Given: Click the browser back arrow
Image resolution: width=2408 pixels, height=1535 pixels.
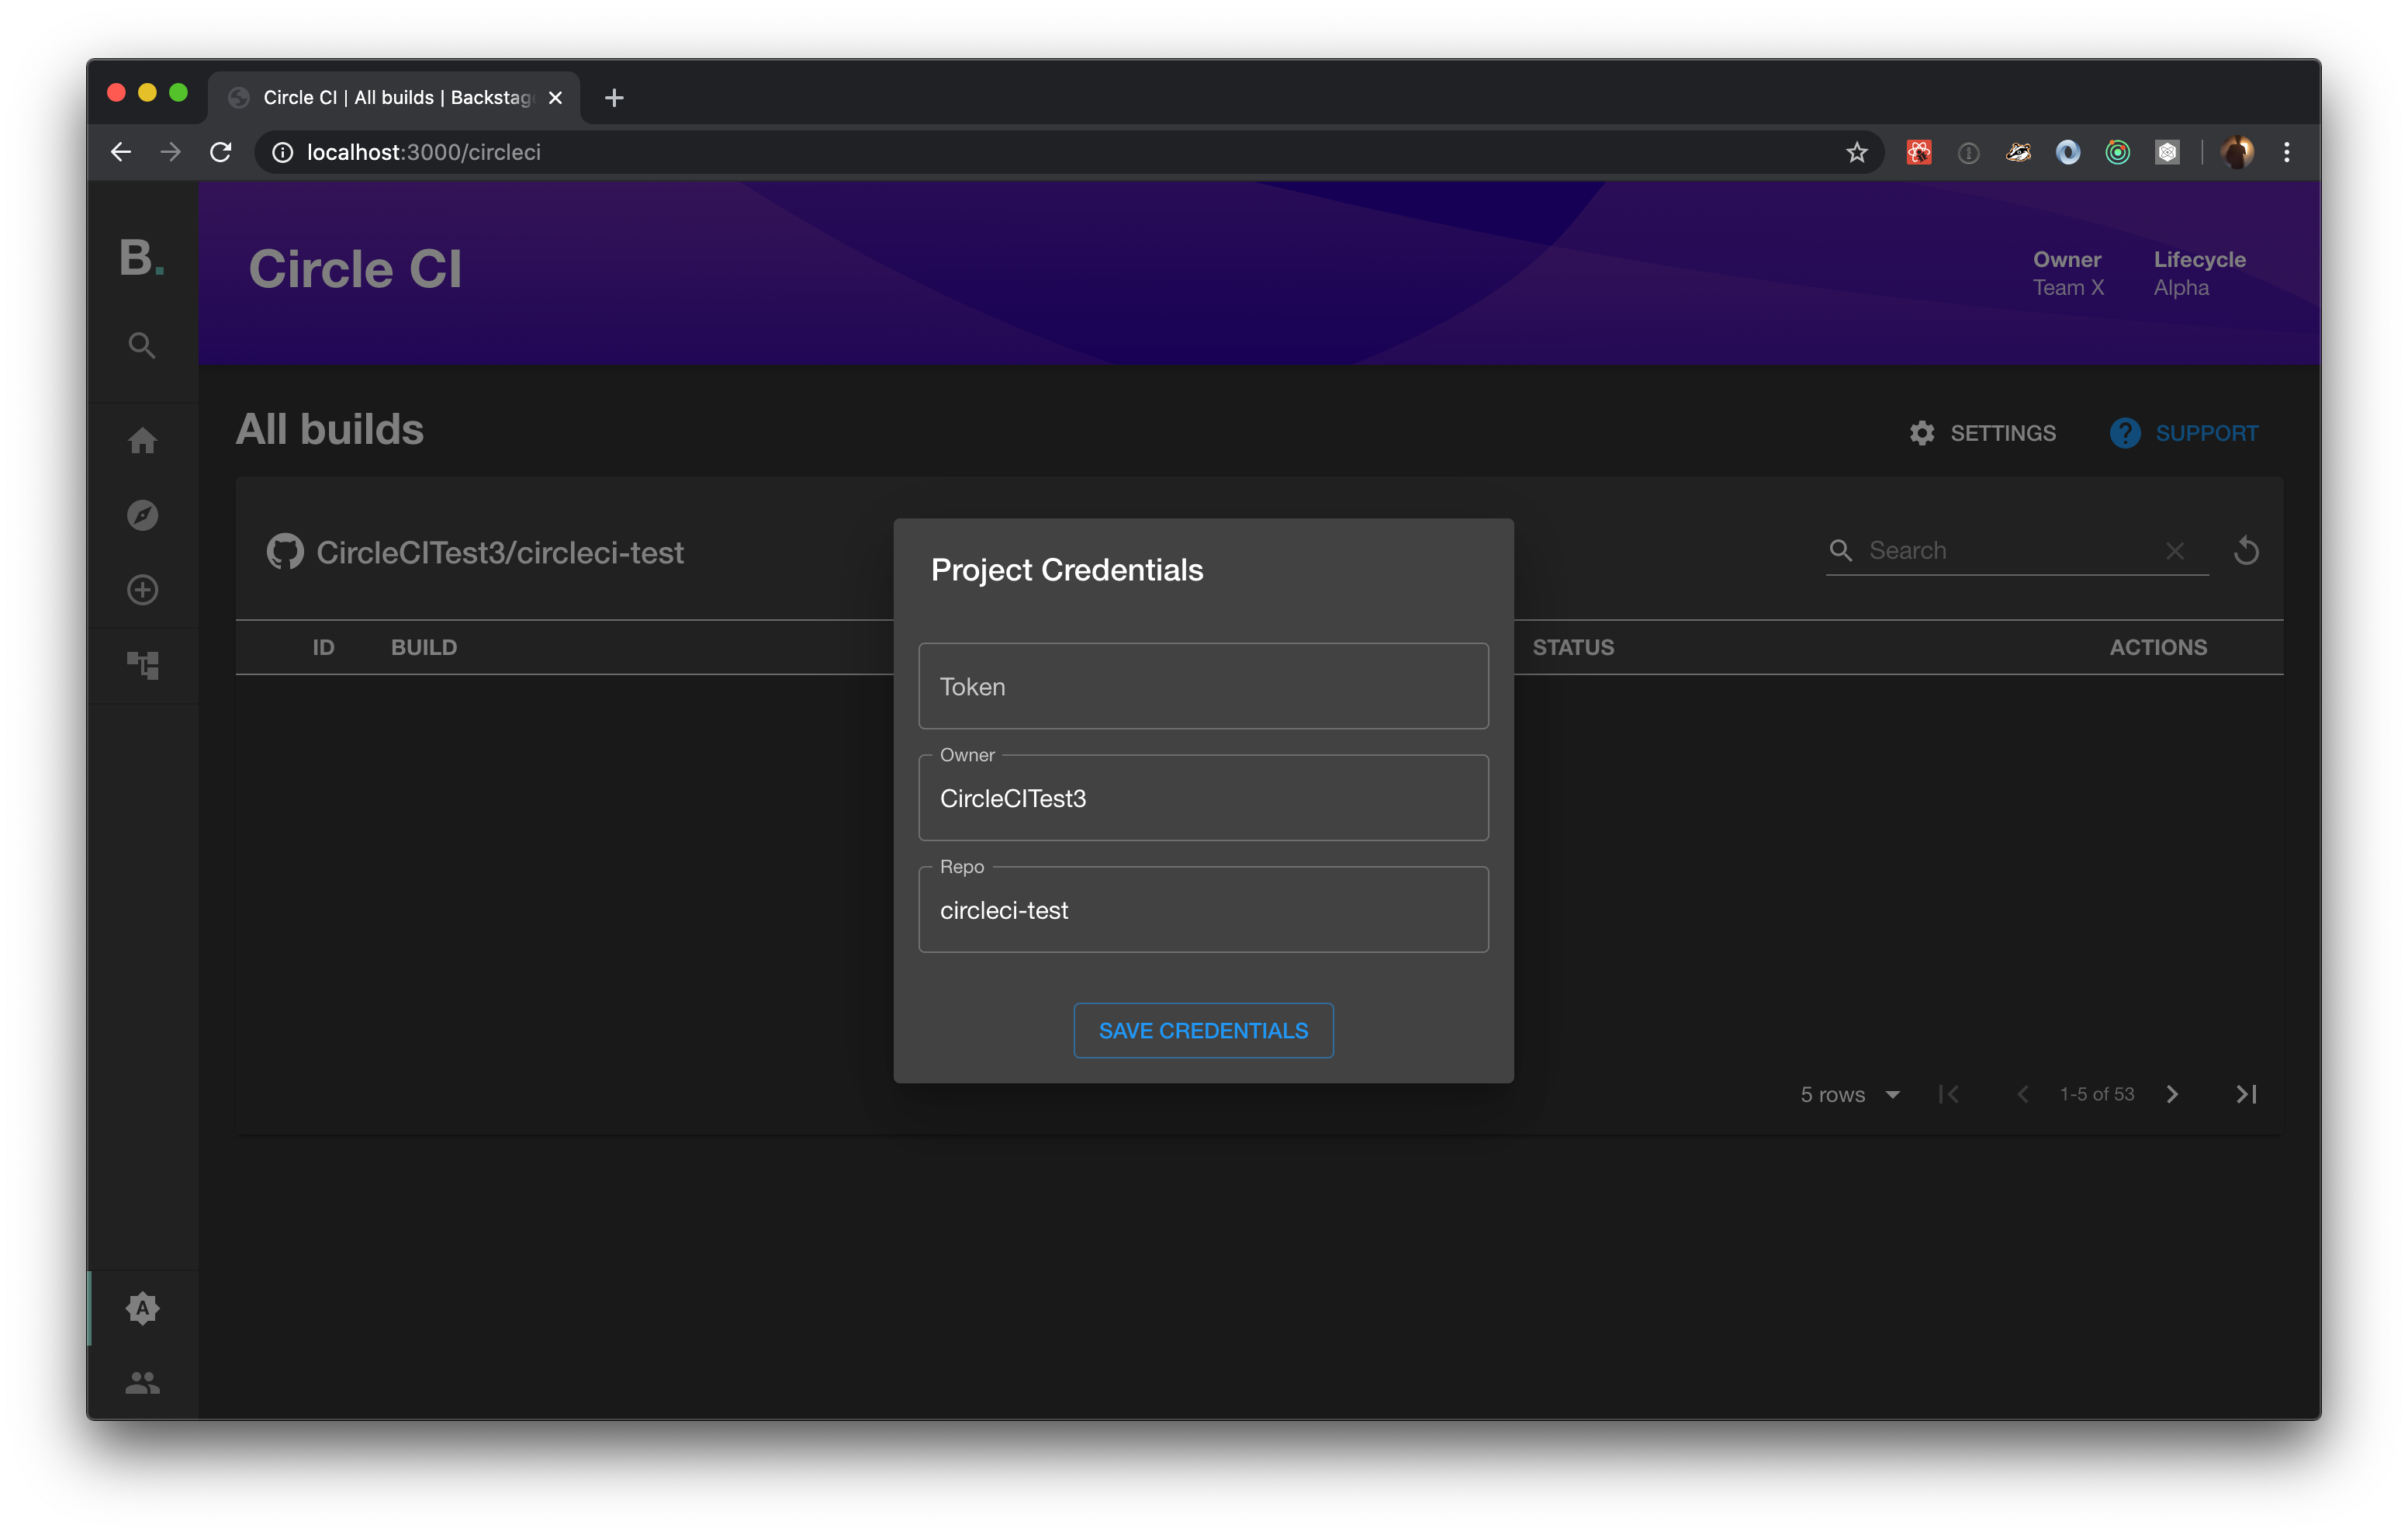Looking at the screenshot, I should [x=121, y=152].
